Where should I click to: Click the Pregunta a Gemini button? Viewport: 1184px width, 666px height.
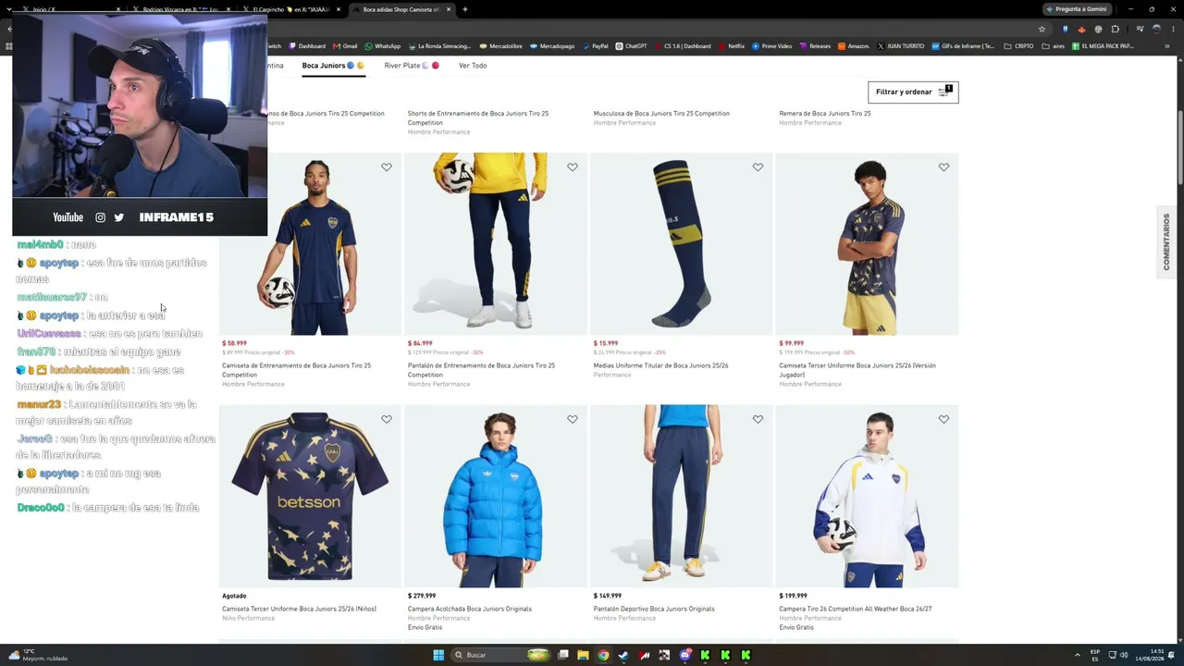pos(1076,9)
